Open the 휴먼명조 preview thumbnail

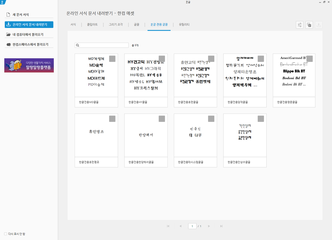96,135
